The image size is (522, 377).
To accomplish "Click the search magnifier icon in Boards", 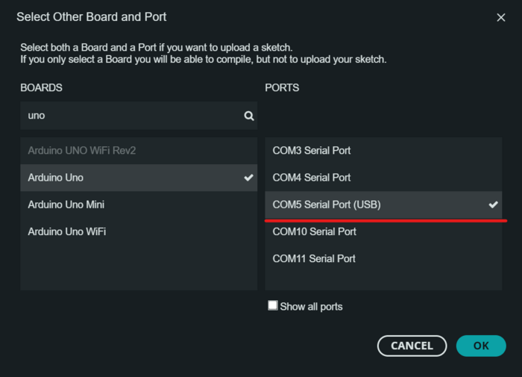I will tap(249, 116).
